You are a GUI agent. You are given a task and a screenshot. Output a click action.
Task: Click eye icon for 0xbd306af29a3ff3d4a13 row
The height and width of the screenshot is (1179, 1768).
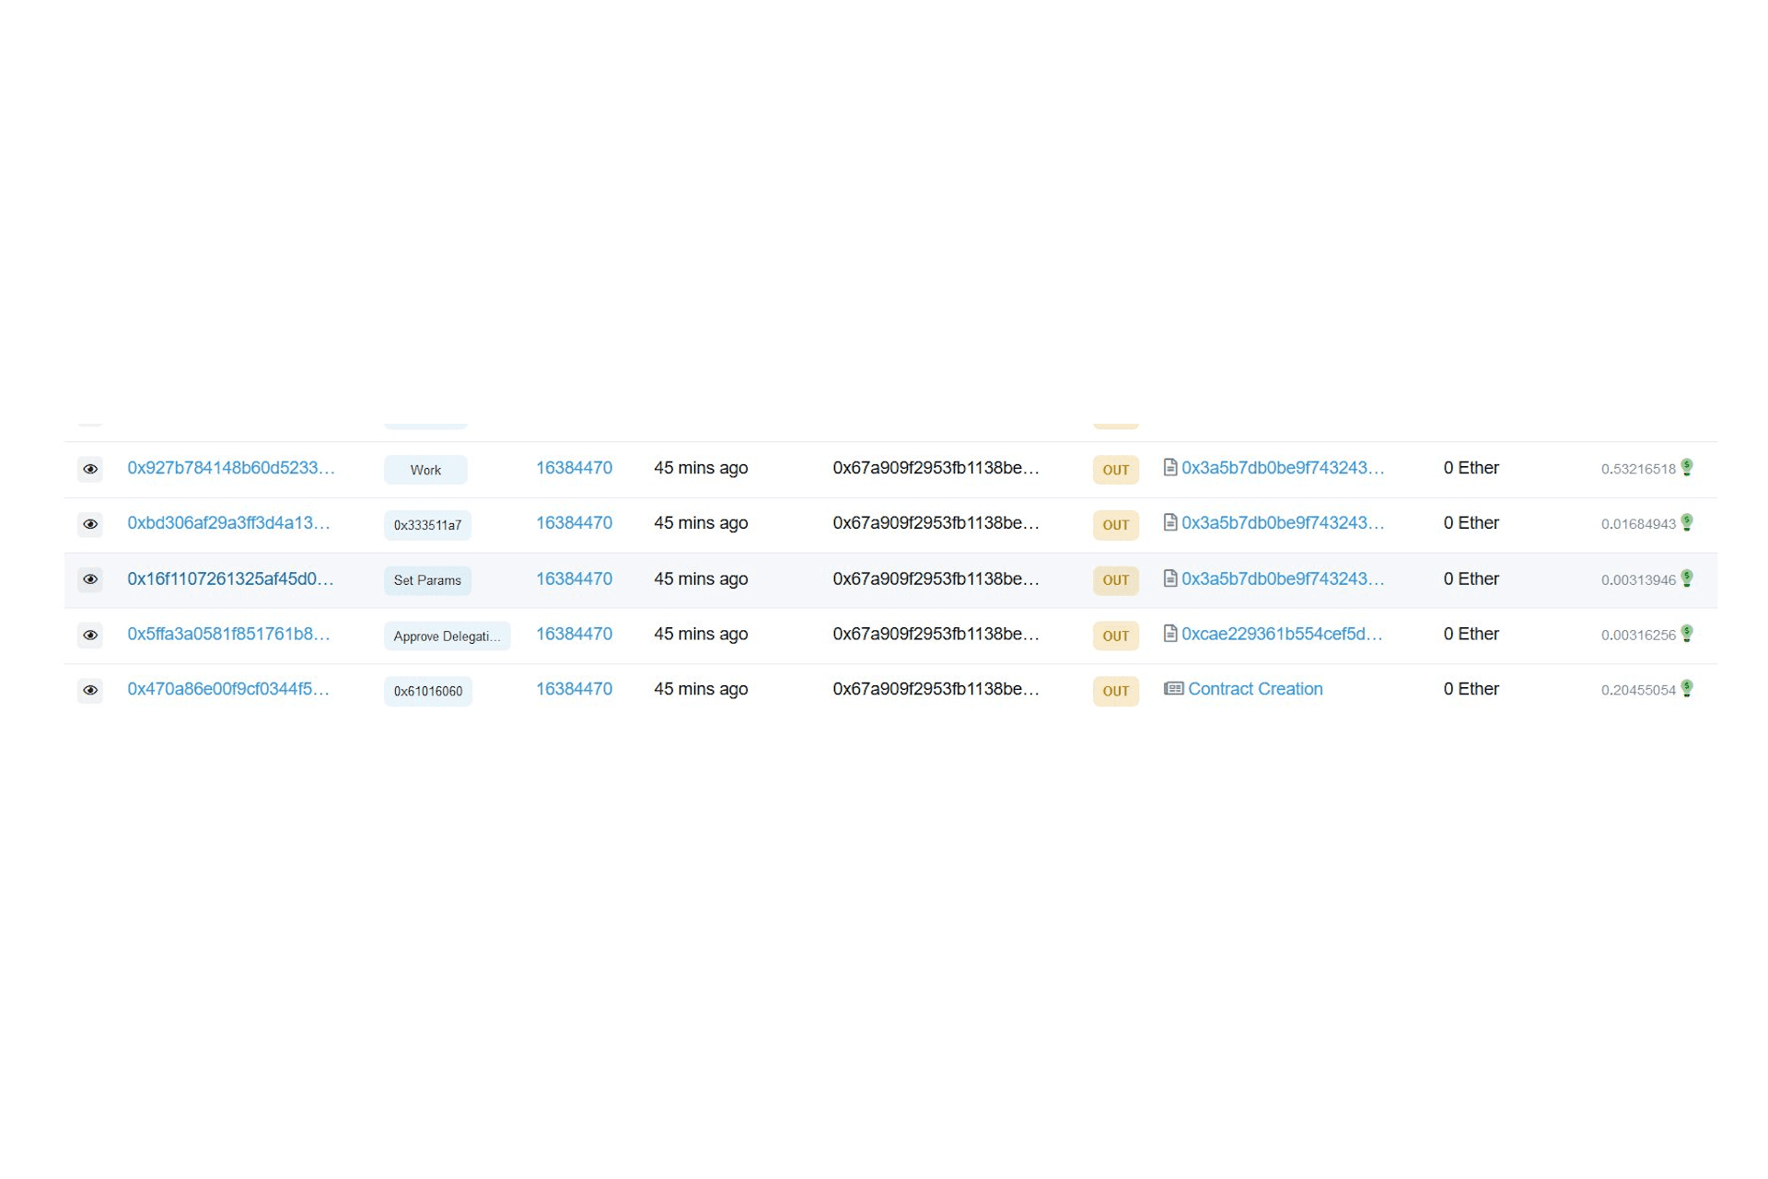point(90,524)
